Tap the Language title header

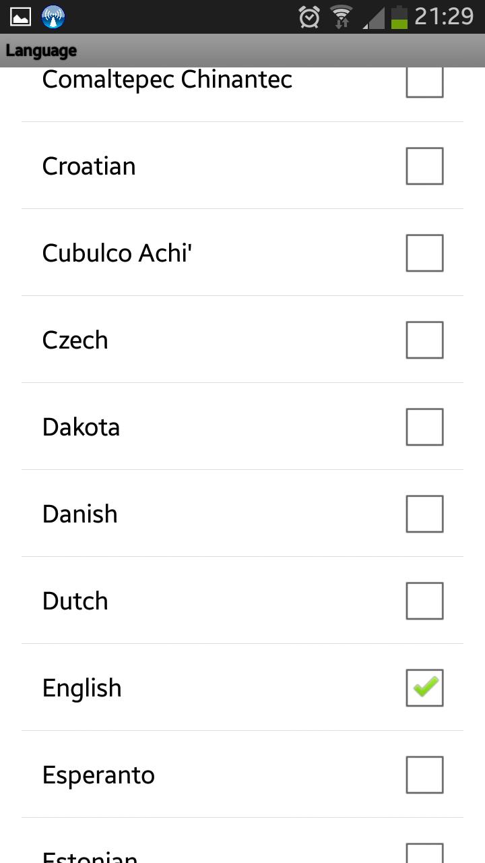coord(41,51)
